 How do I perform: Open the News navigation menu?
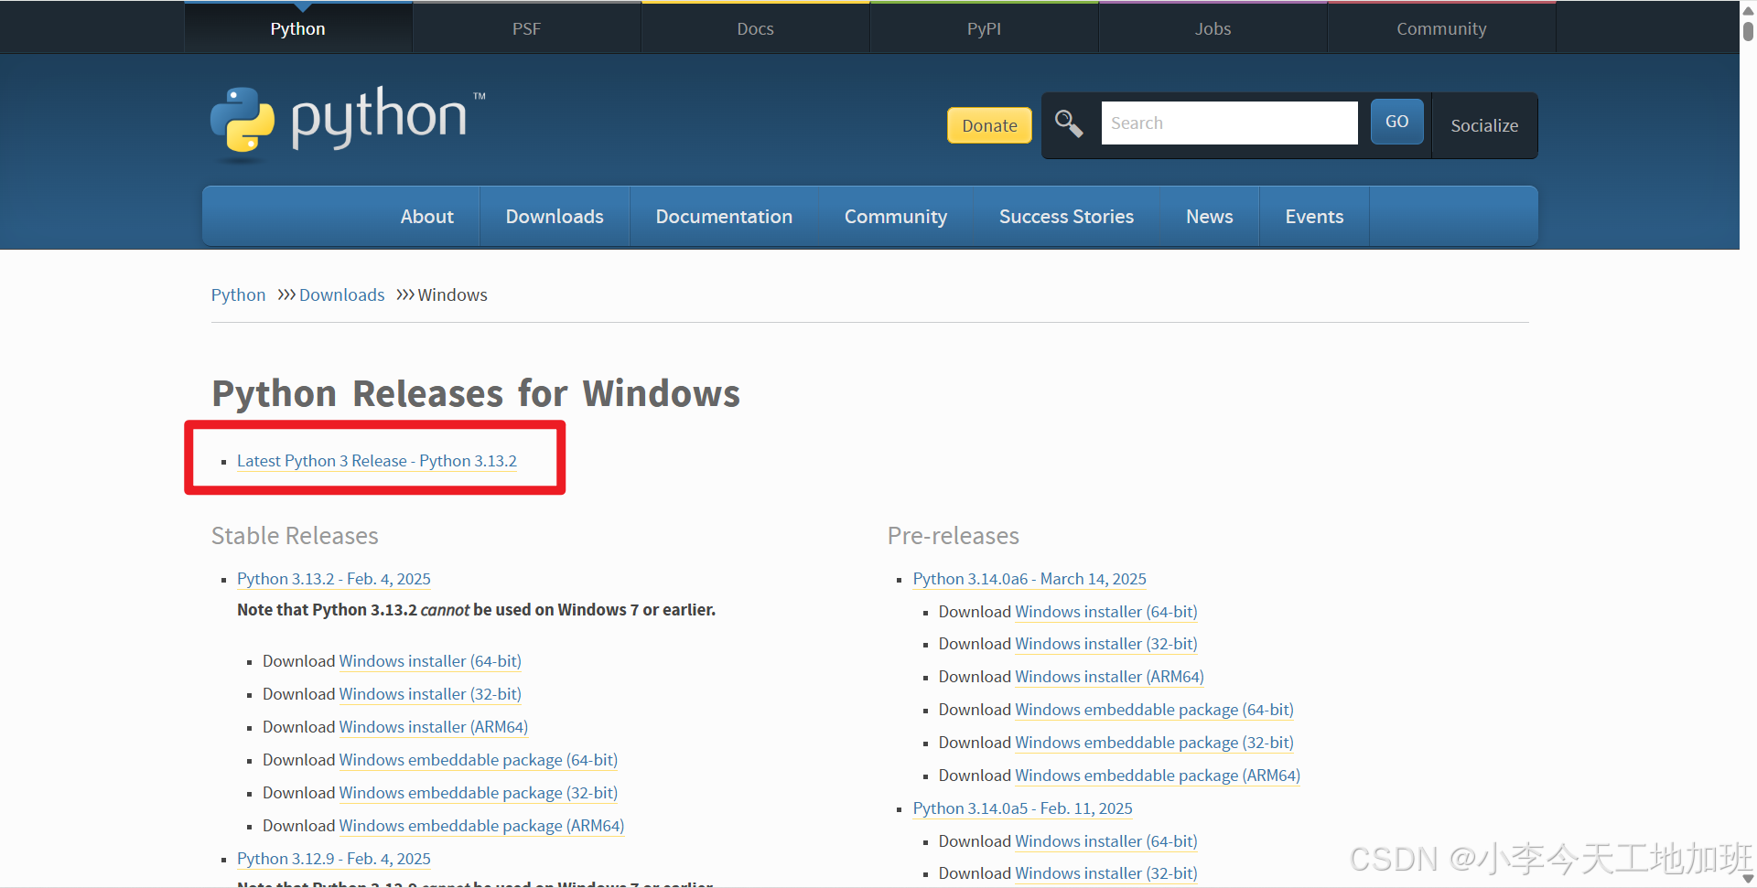click(x=1209, y=217)
